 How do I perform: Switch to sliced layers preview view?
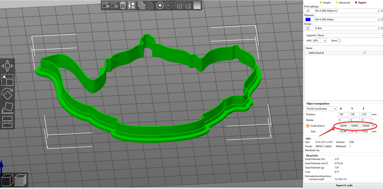[x=21, y=180]
